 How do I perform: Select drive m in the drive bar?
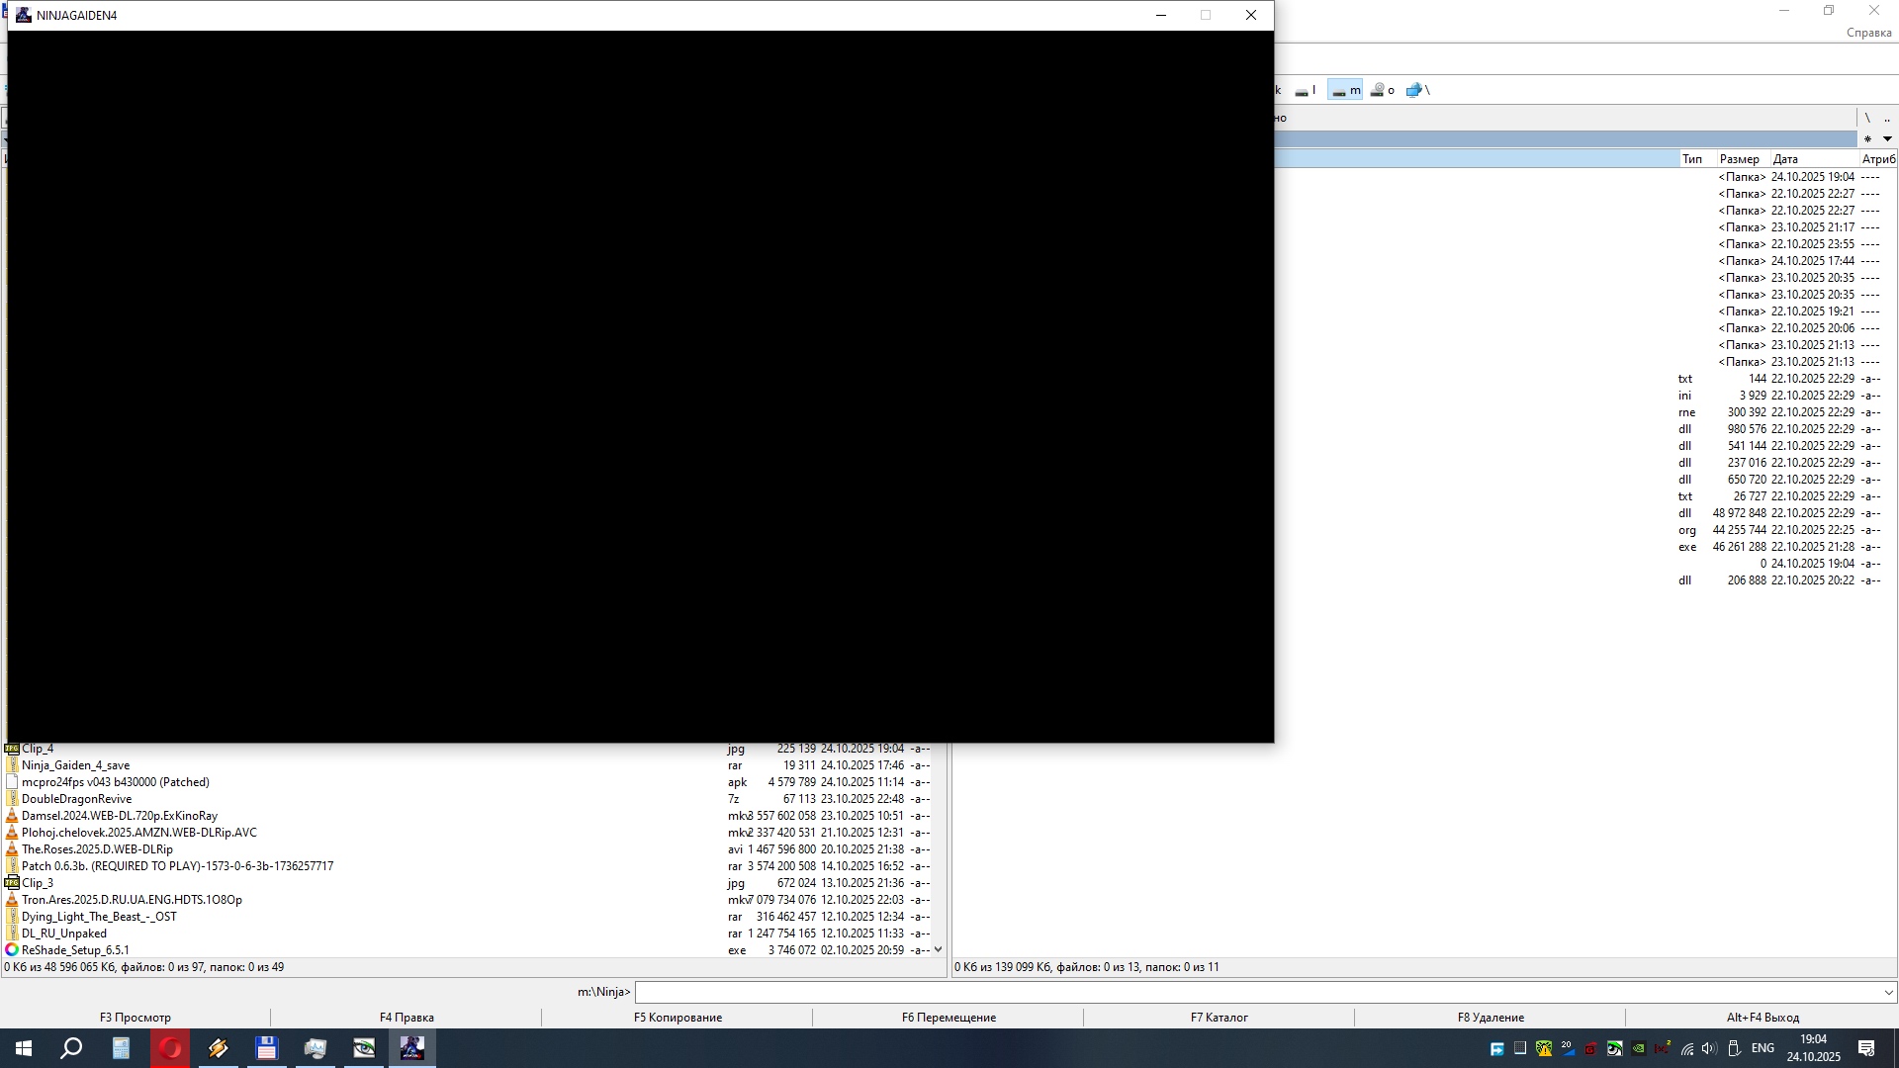click(1345, 90)
